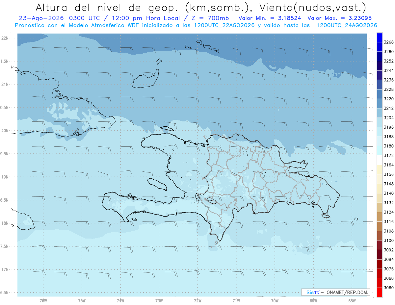
Task: Click the 3196 colorbar label
Action: (389, 127)
